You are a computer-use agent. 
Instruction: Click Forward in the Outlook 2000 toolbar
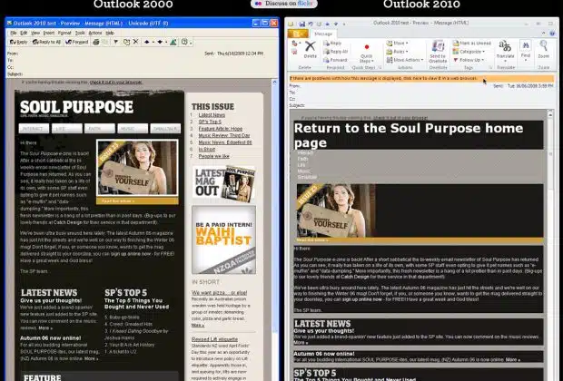click(x=77, y=42)
